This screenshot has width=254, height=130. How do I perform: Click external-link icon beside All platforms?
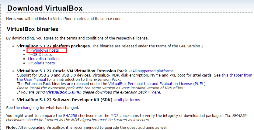coord(116,100)
